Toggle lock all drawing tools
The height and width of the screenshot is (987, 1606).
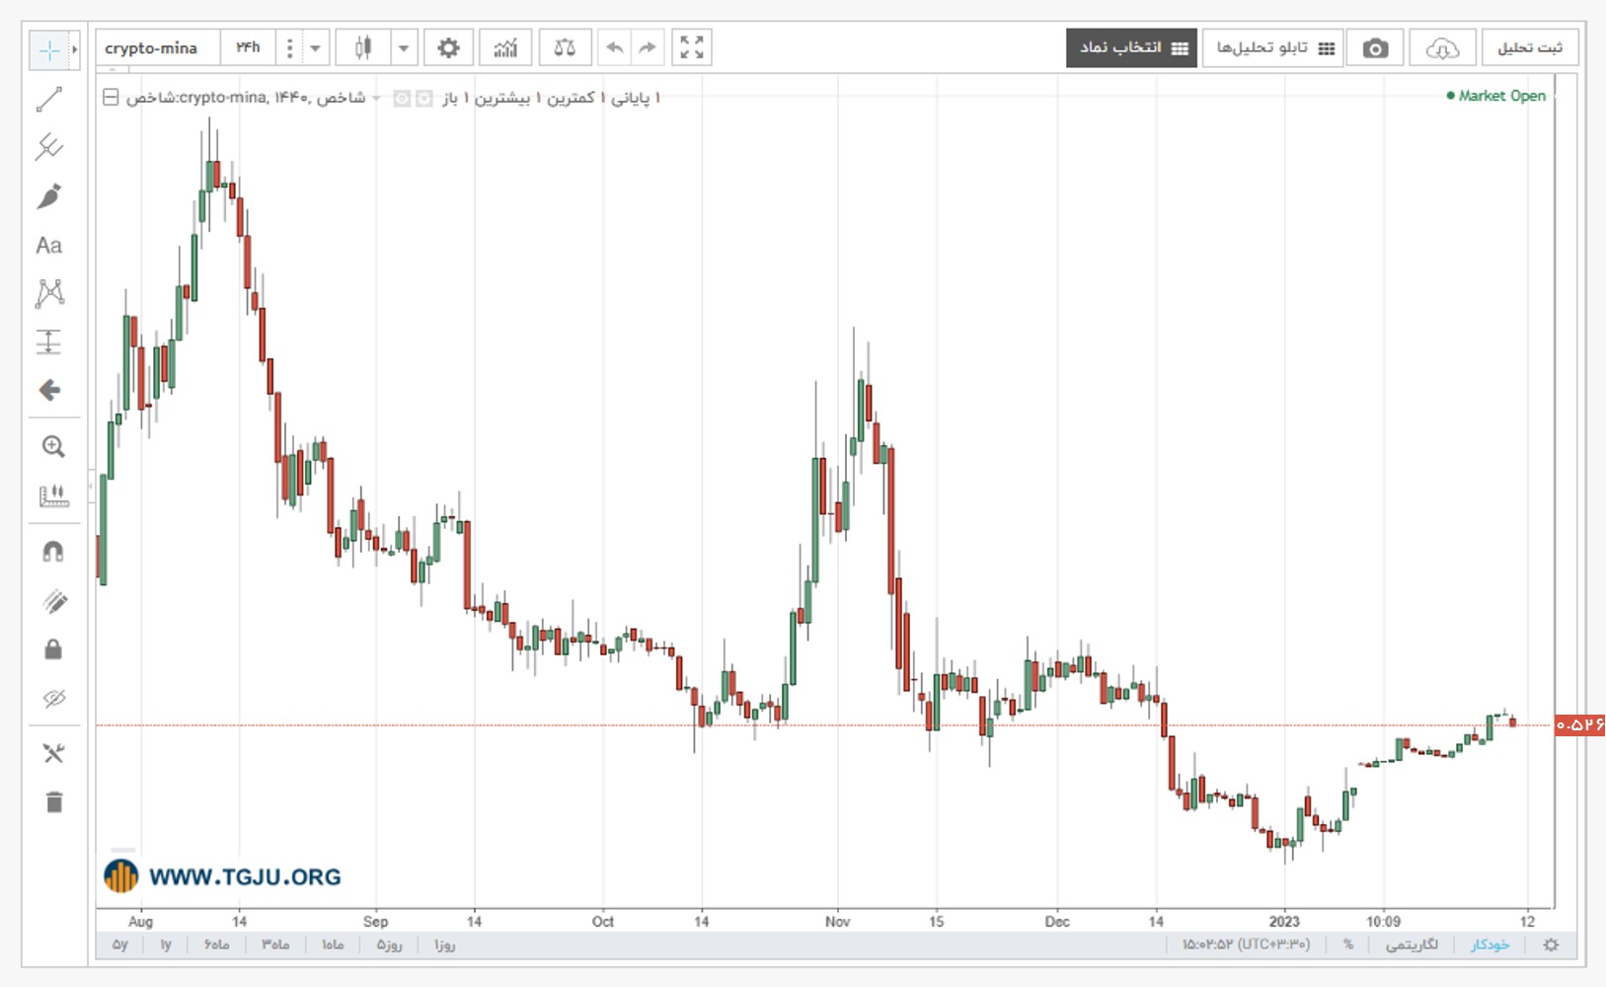[53, 648]
